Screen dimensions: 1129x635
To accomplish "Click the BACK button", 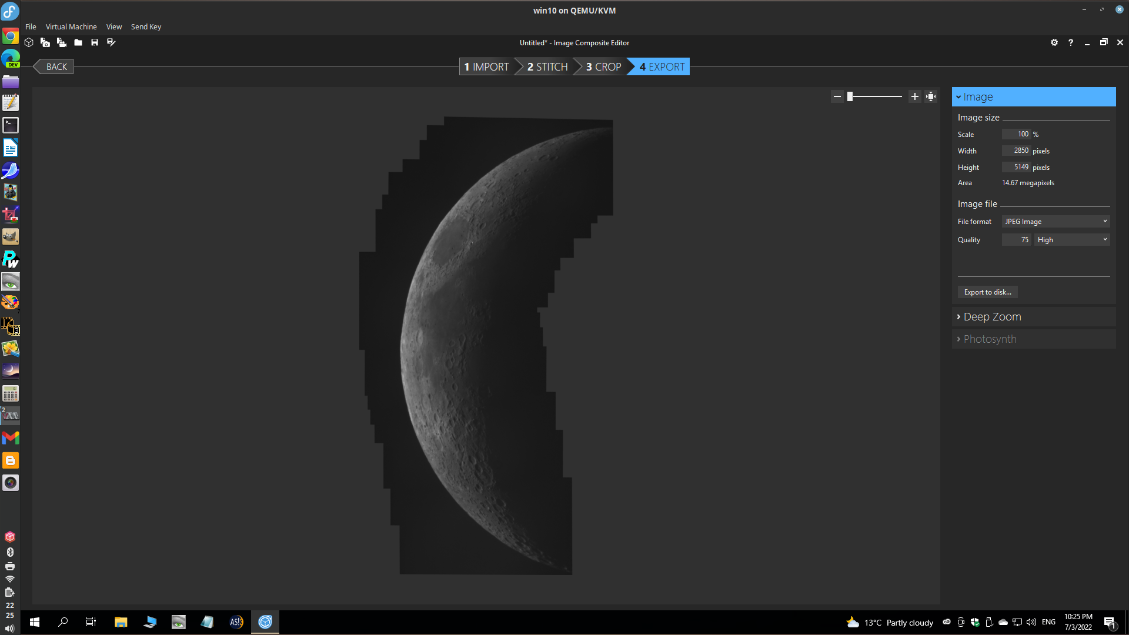I will tap(56, 67).
